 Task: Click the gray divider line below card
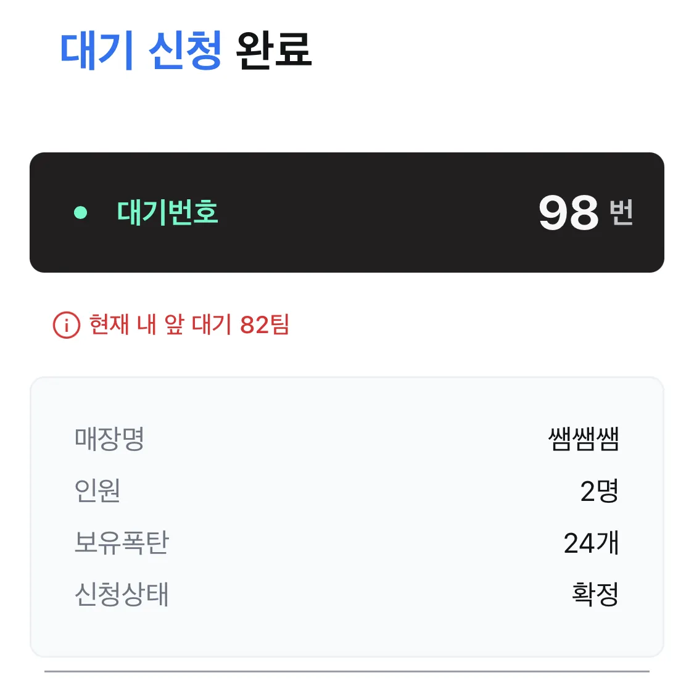click(x=347, y=671)
